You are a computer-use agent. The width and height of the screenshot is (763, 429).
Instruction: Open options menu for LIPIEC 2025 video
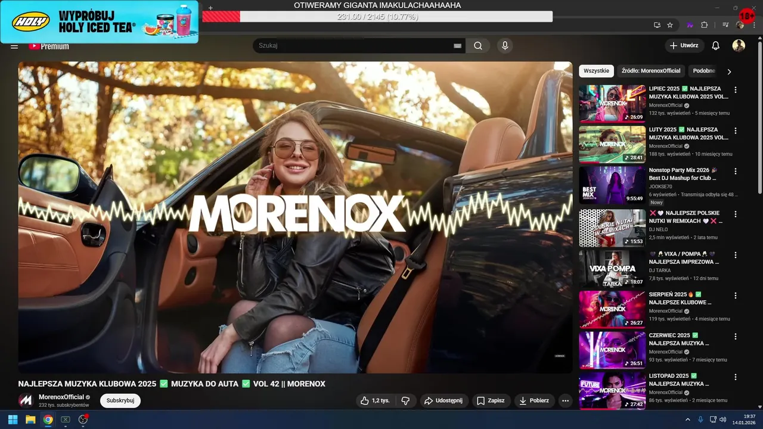point(736,90)
